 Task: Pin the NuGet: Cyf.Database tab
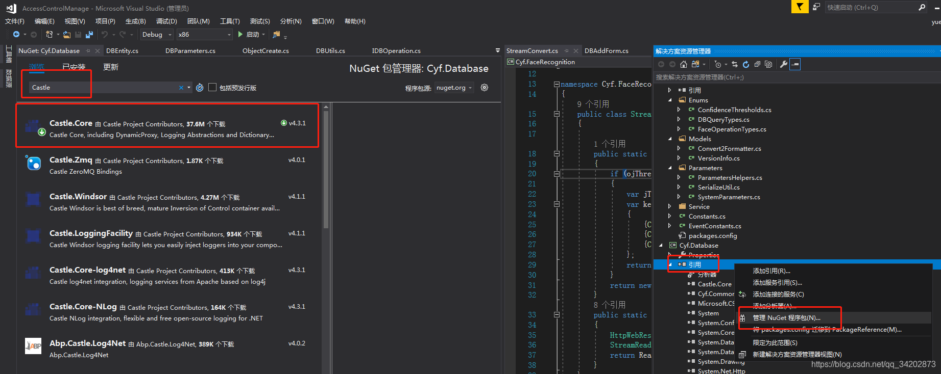88,51
